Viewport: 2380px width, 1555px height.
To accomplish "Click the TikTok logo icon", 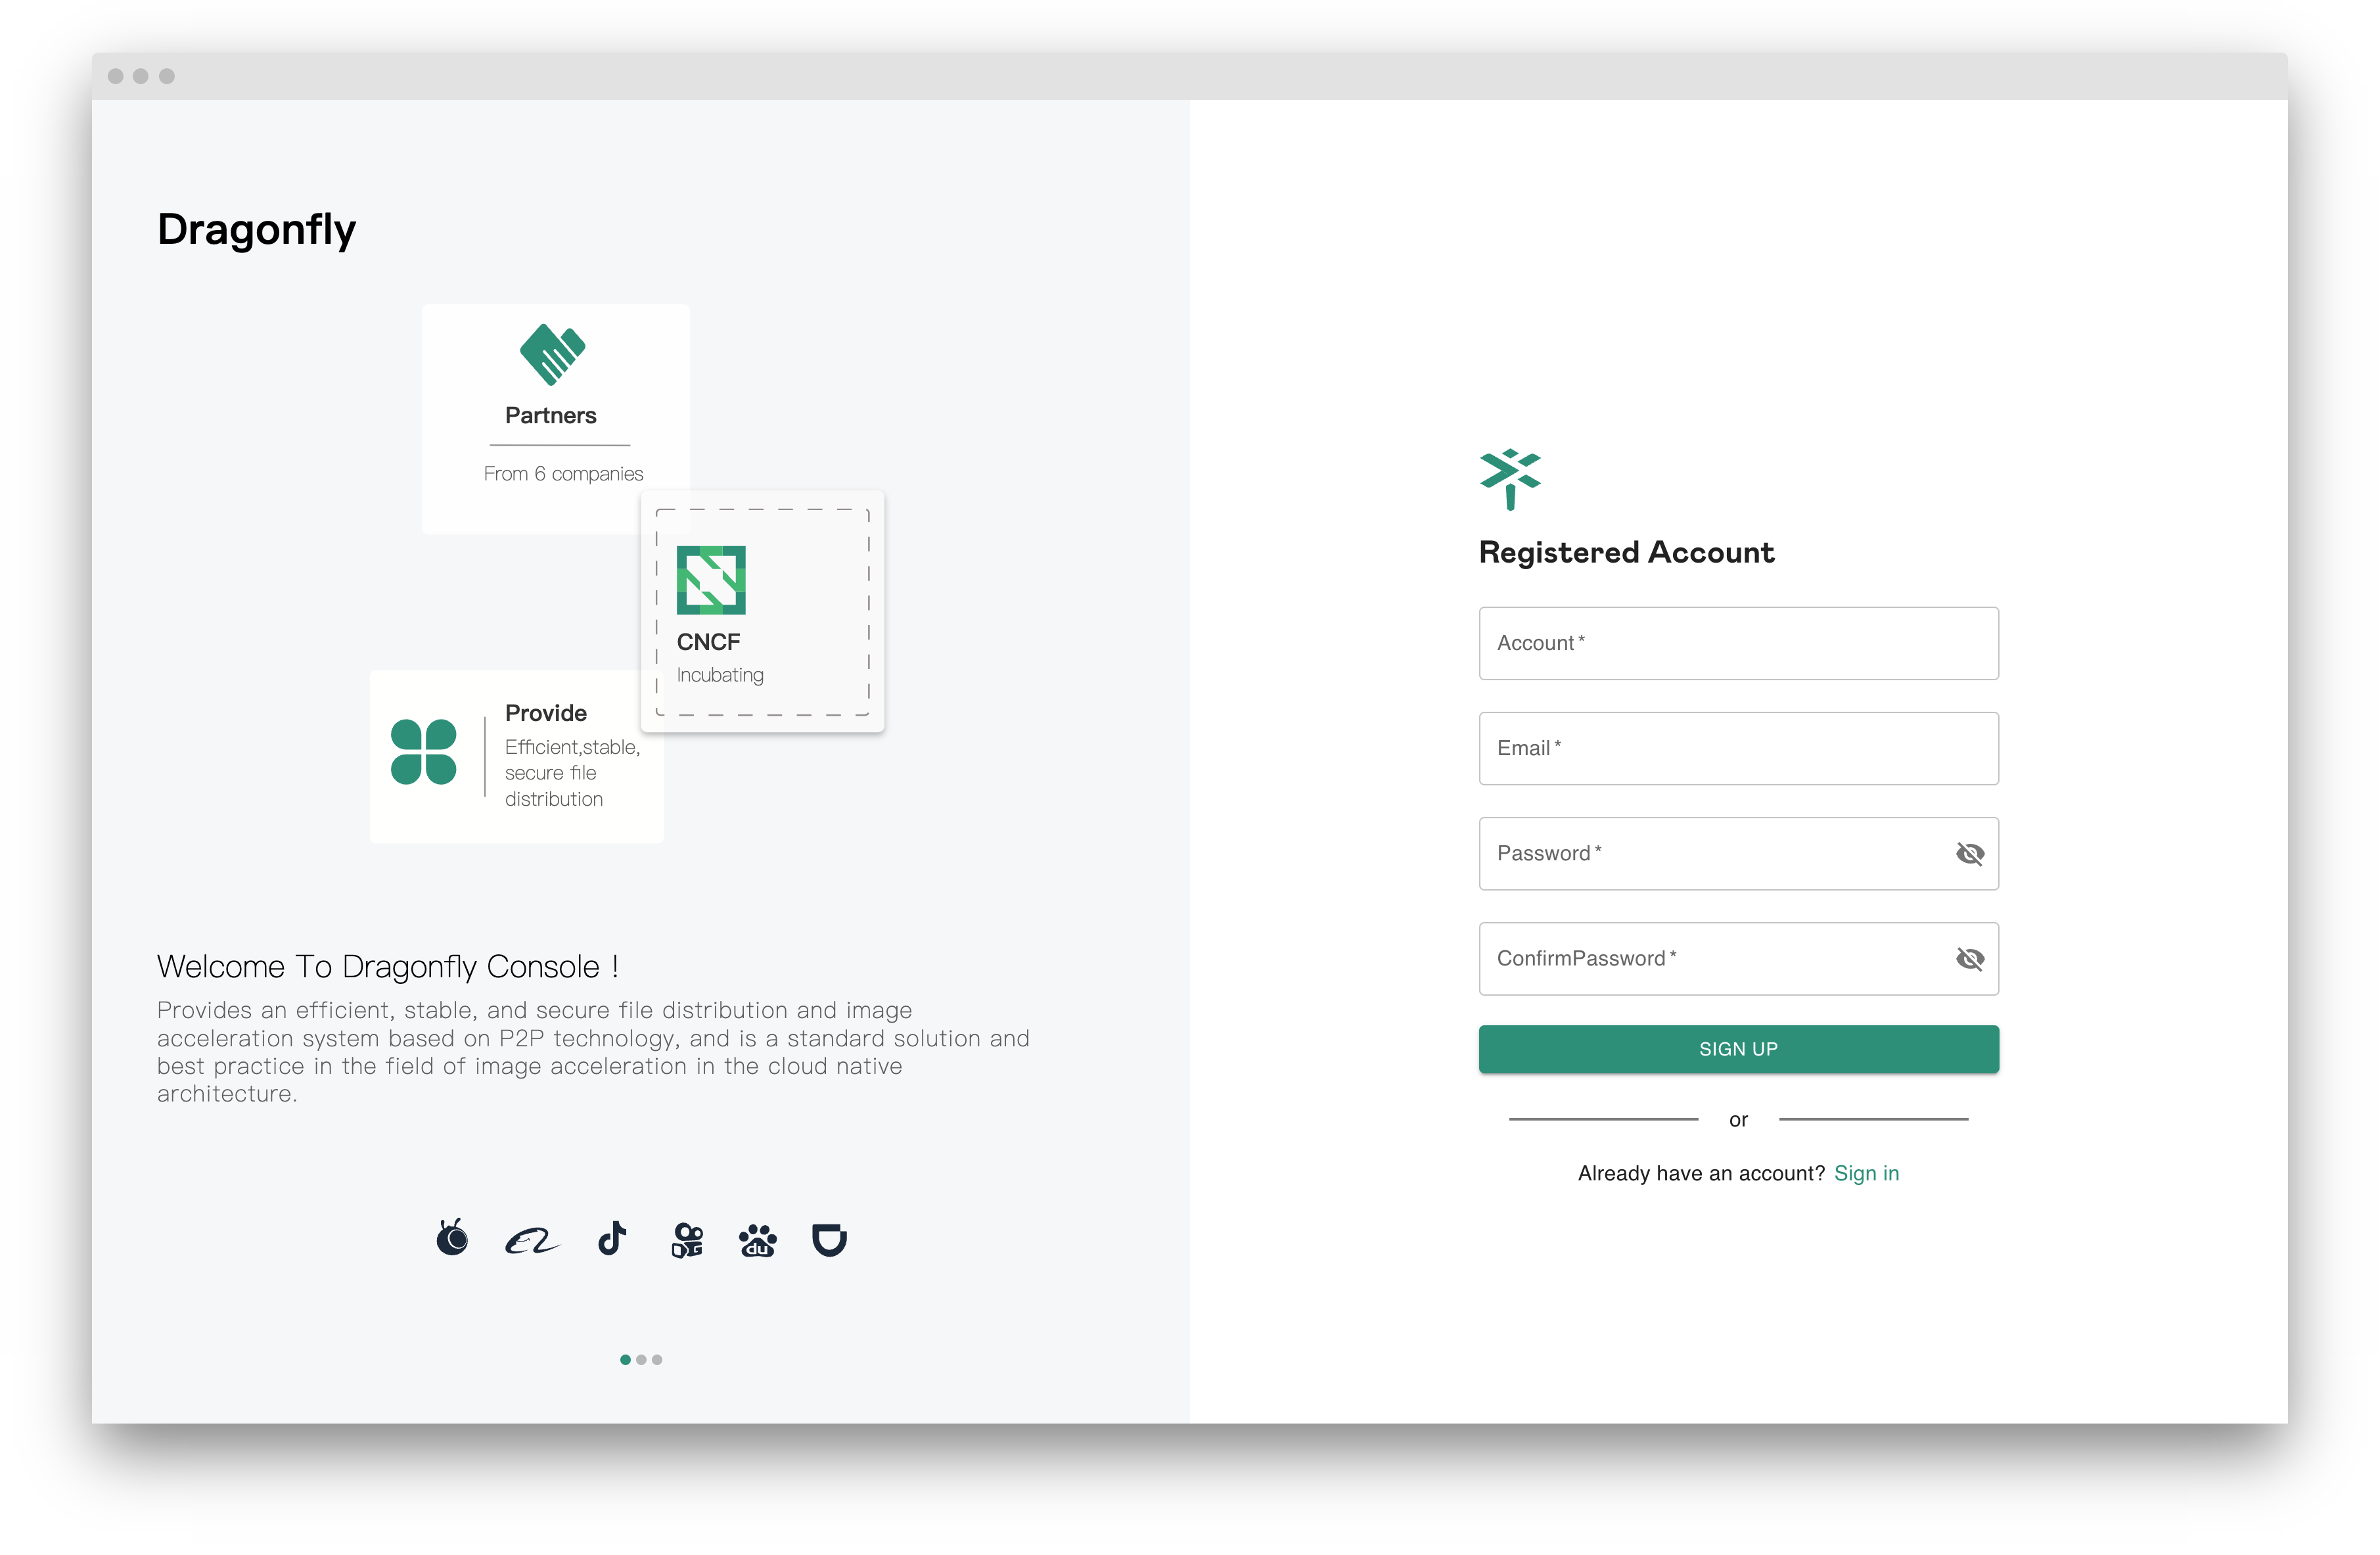I will (x=614, y=1238).
